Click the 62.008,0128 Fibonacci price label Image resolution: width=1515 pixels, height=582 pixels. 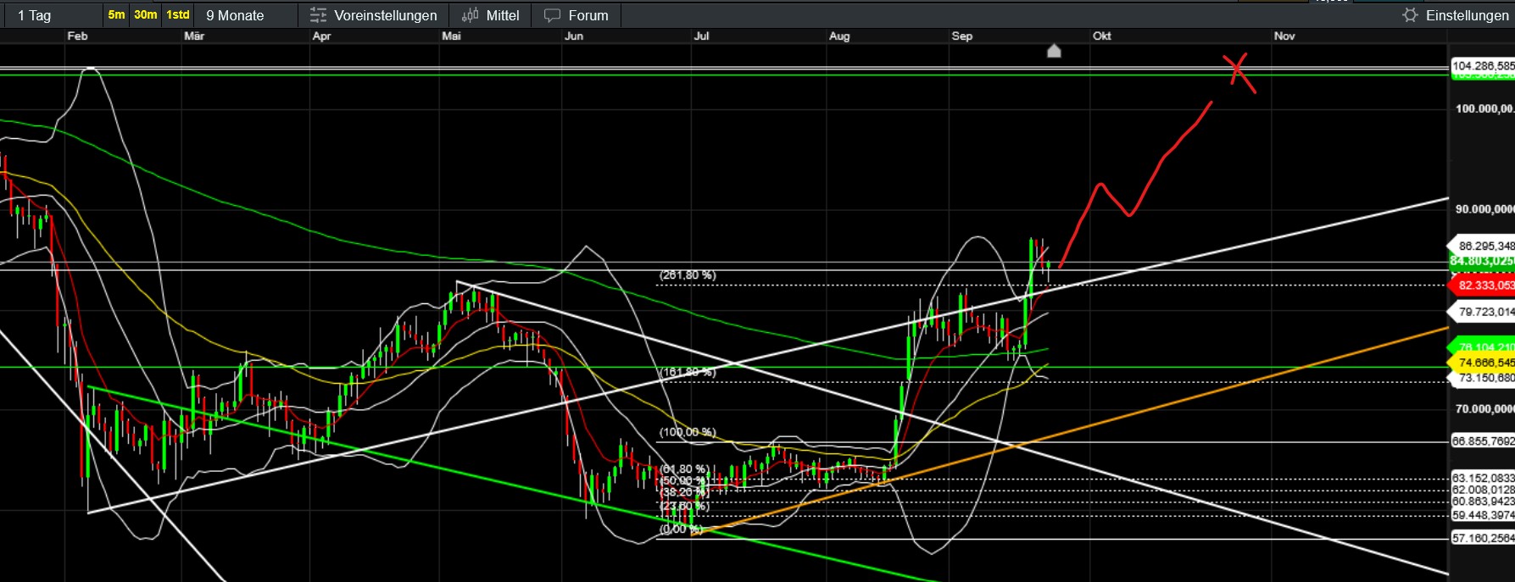point(1483,490)
